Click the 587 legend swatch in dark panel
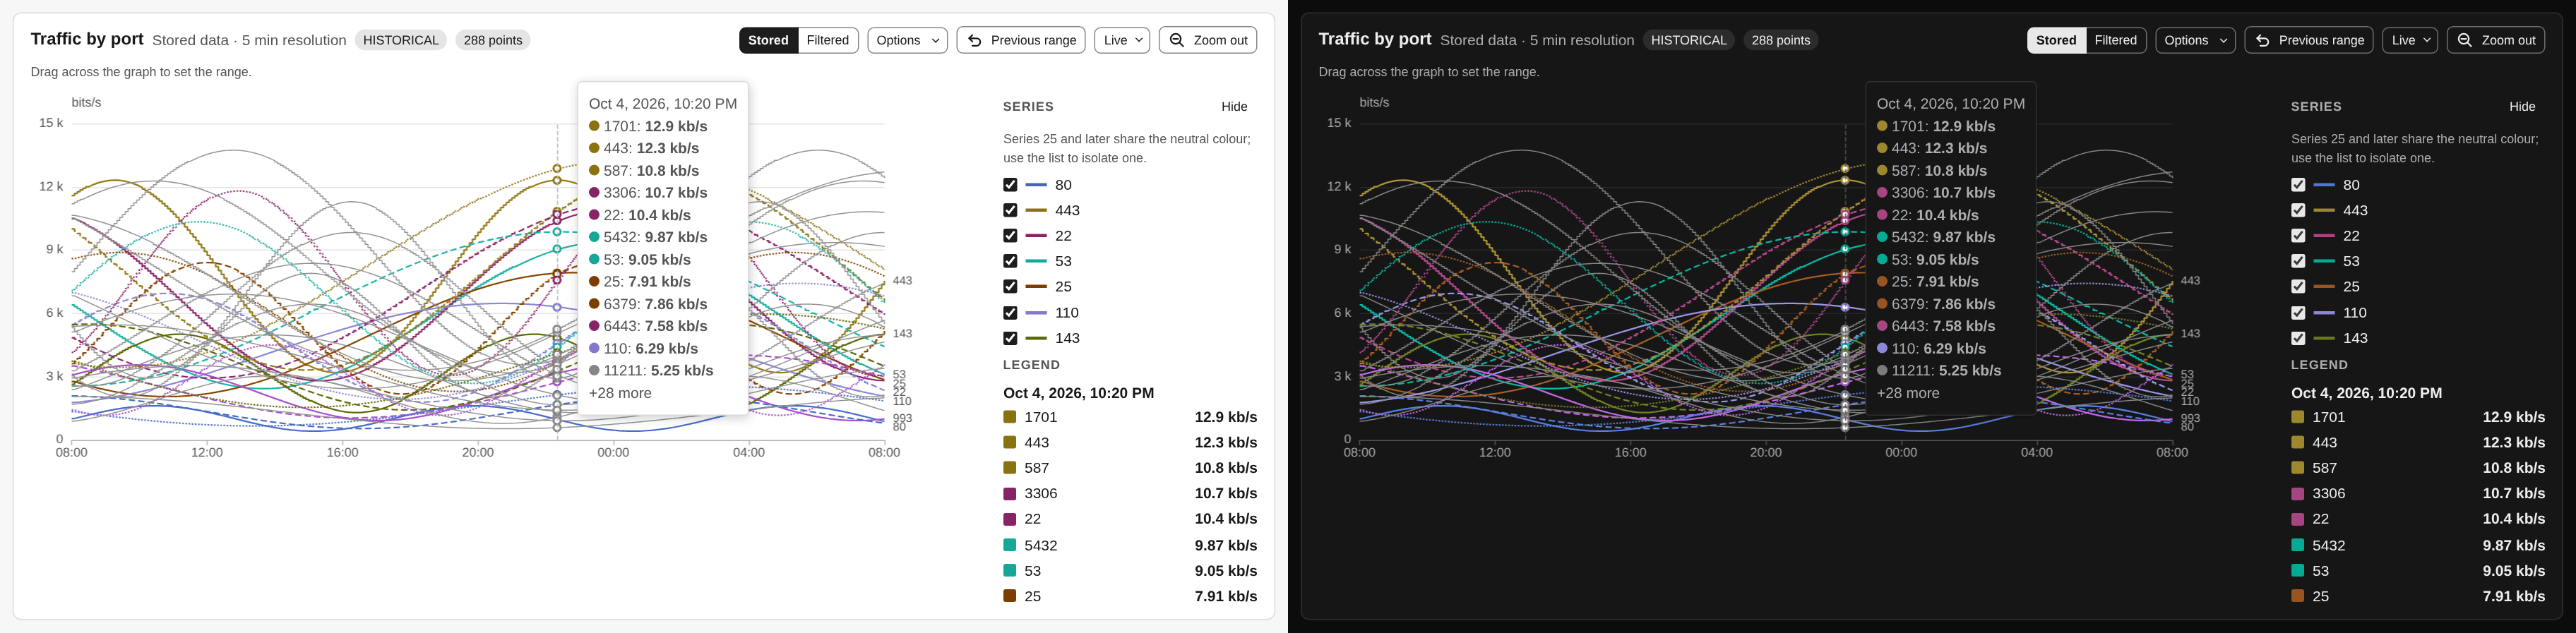This screenshot has height=633, width=2576. (x=2298, y=468)
